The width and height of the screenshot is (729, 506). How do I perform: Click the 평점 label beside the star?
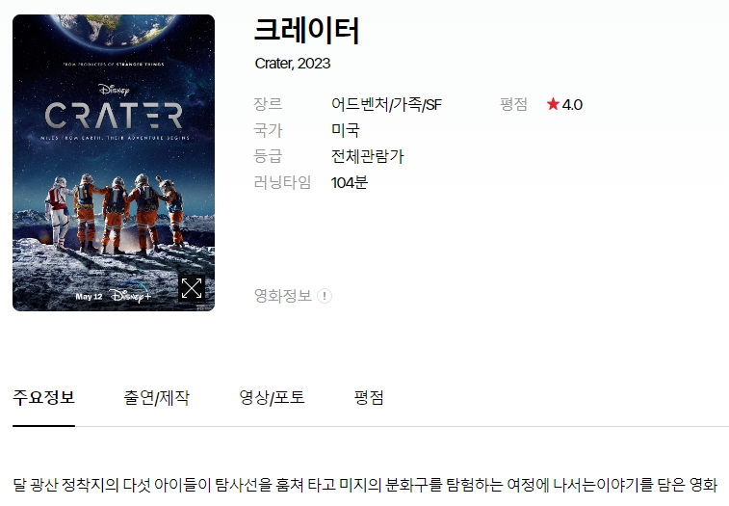click(x=513, y=104)
